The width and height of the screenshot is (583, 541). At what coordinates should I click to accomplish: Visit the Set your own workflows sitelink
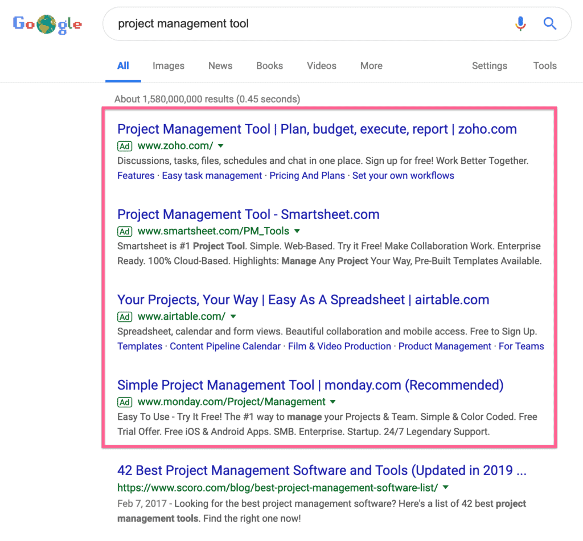[403, 176]
